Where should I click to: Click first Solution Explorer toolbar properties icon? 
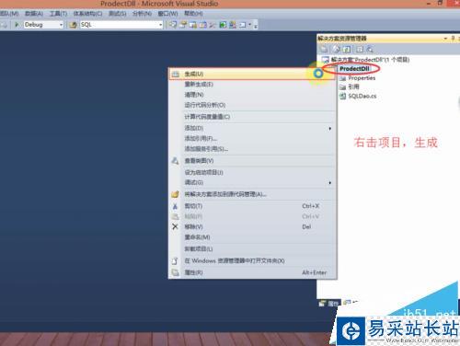[324, 49]
